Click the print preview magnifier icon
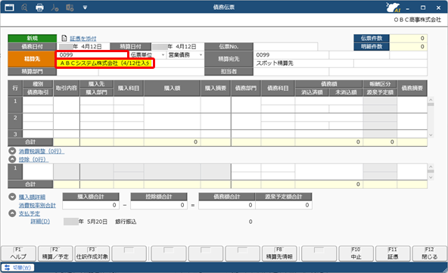The width and height of the screenshot is (448, 273). click(24, 8)
